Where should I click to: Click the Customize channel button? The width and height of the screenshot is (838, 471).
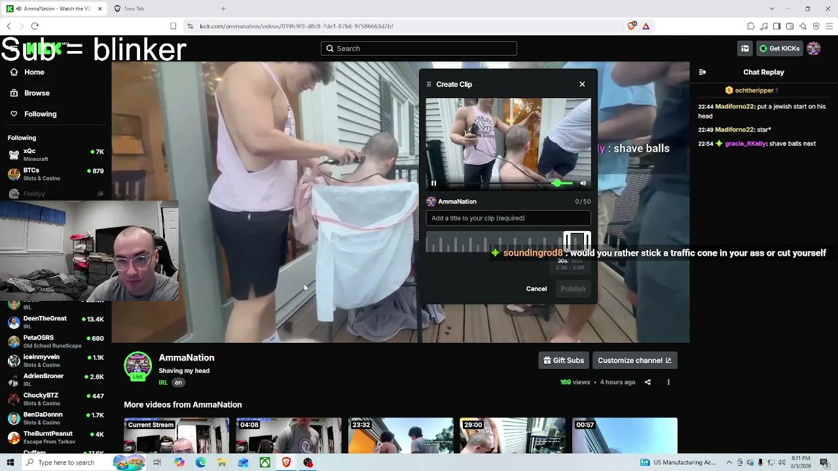[x=634, y=360]
